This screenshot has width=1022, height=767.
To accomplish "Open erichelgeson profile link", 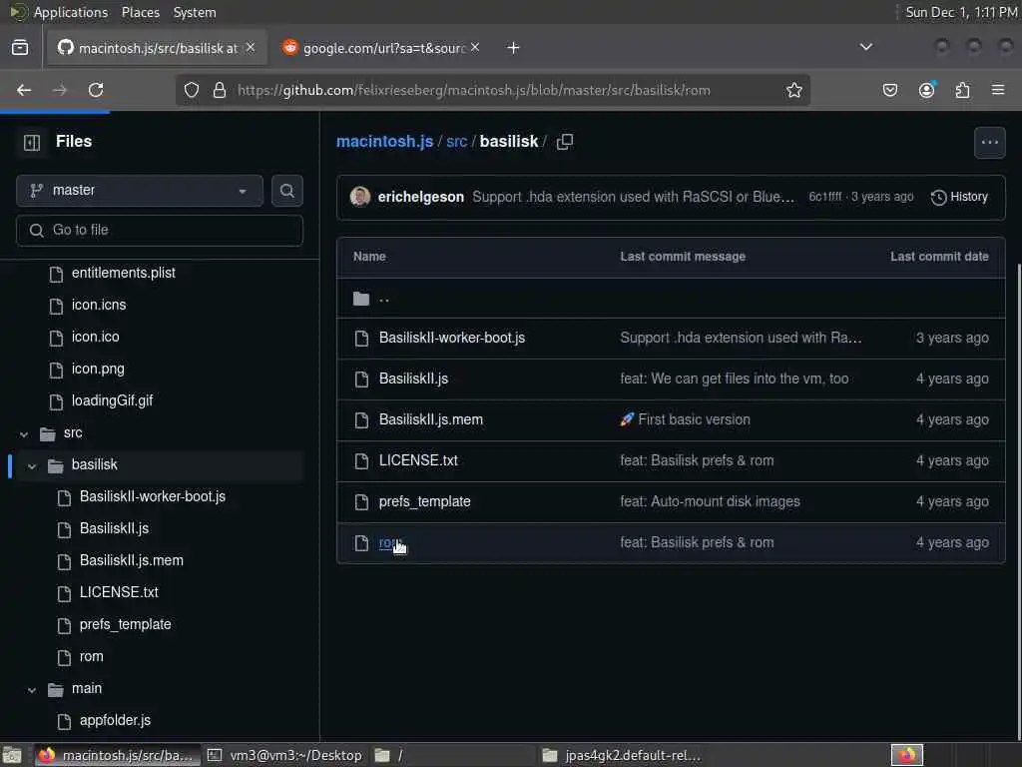I will point(421,197).
